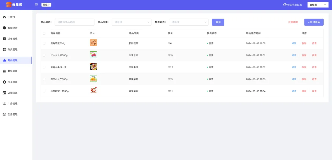Select checkbox for 山东红富士1000g
This screenshot has height=160, width=332.
pyautogui.click(x=44, y=91)
